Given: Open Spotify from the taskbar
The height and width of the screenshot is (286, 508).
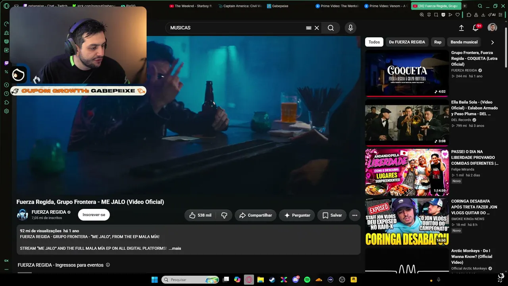Looking at the screenshot, I should 307,280.
